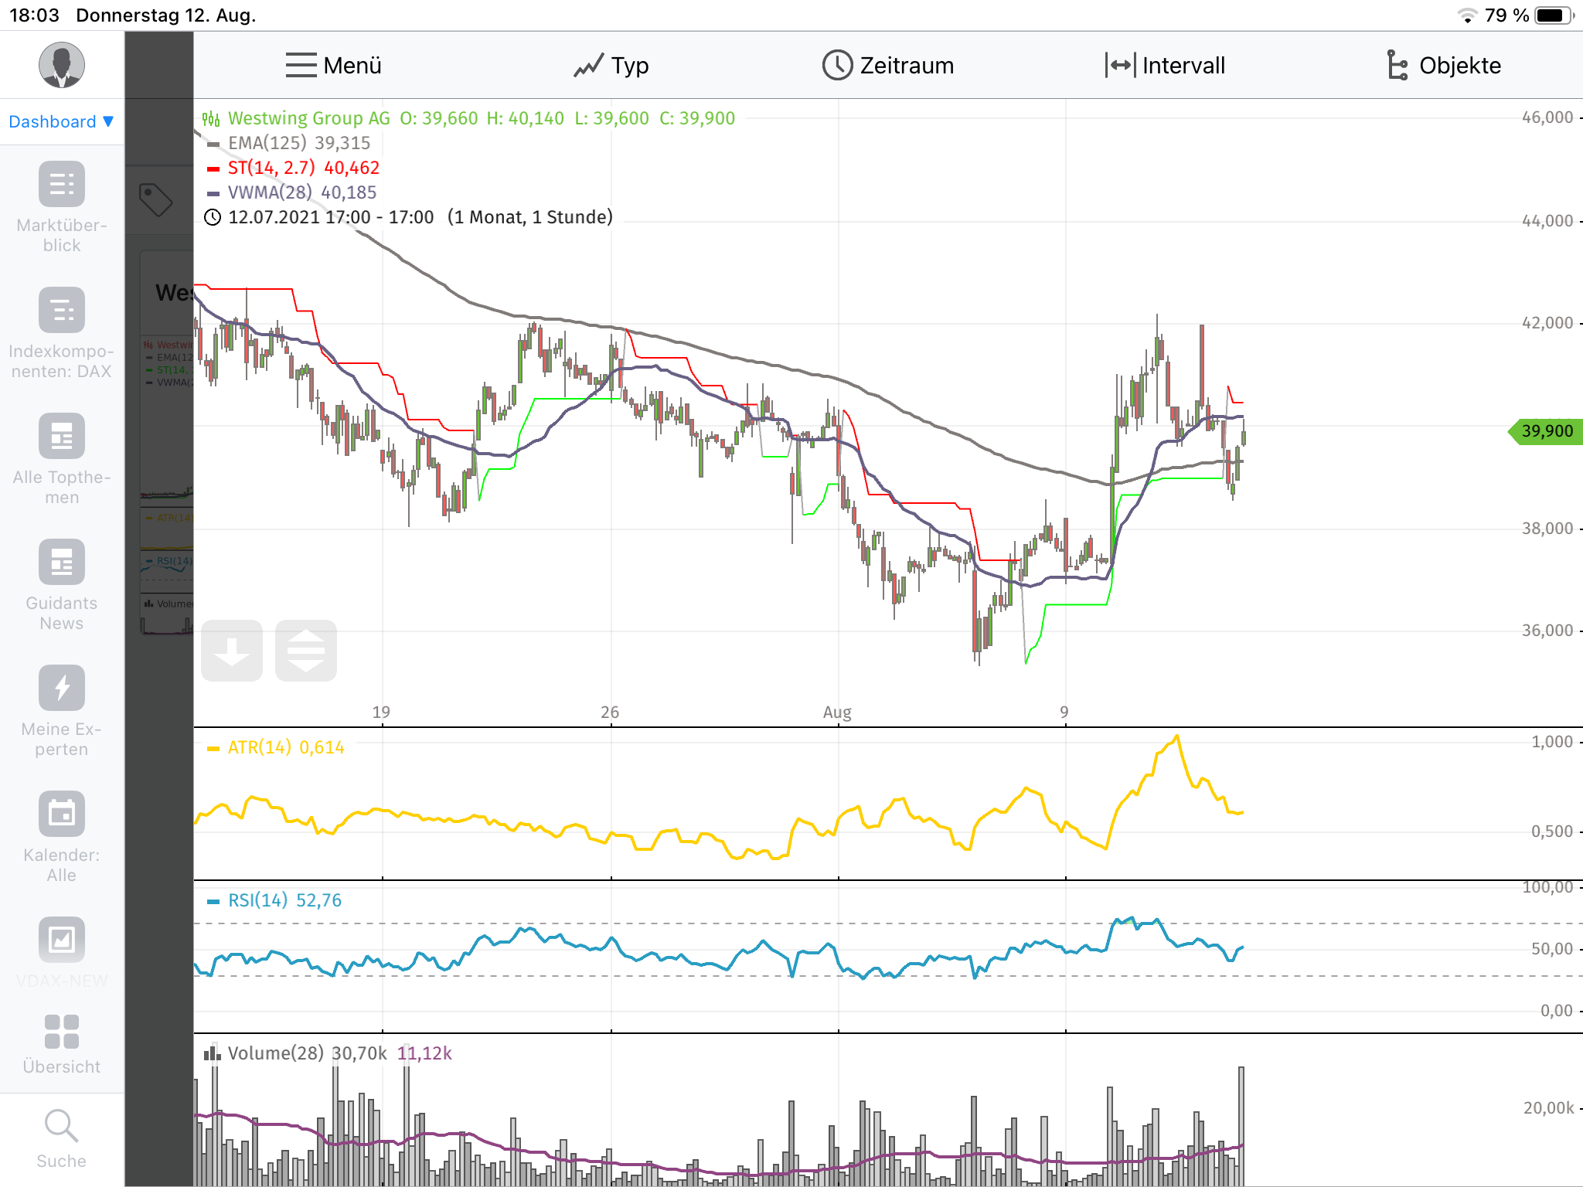Image resolution: width=1583 pixels, height=1187 pixels.
Task: Open the Marktüberblick sidebar icon
Action: click(62, 184)
